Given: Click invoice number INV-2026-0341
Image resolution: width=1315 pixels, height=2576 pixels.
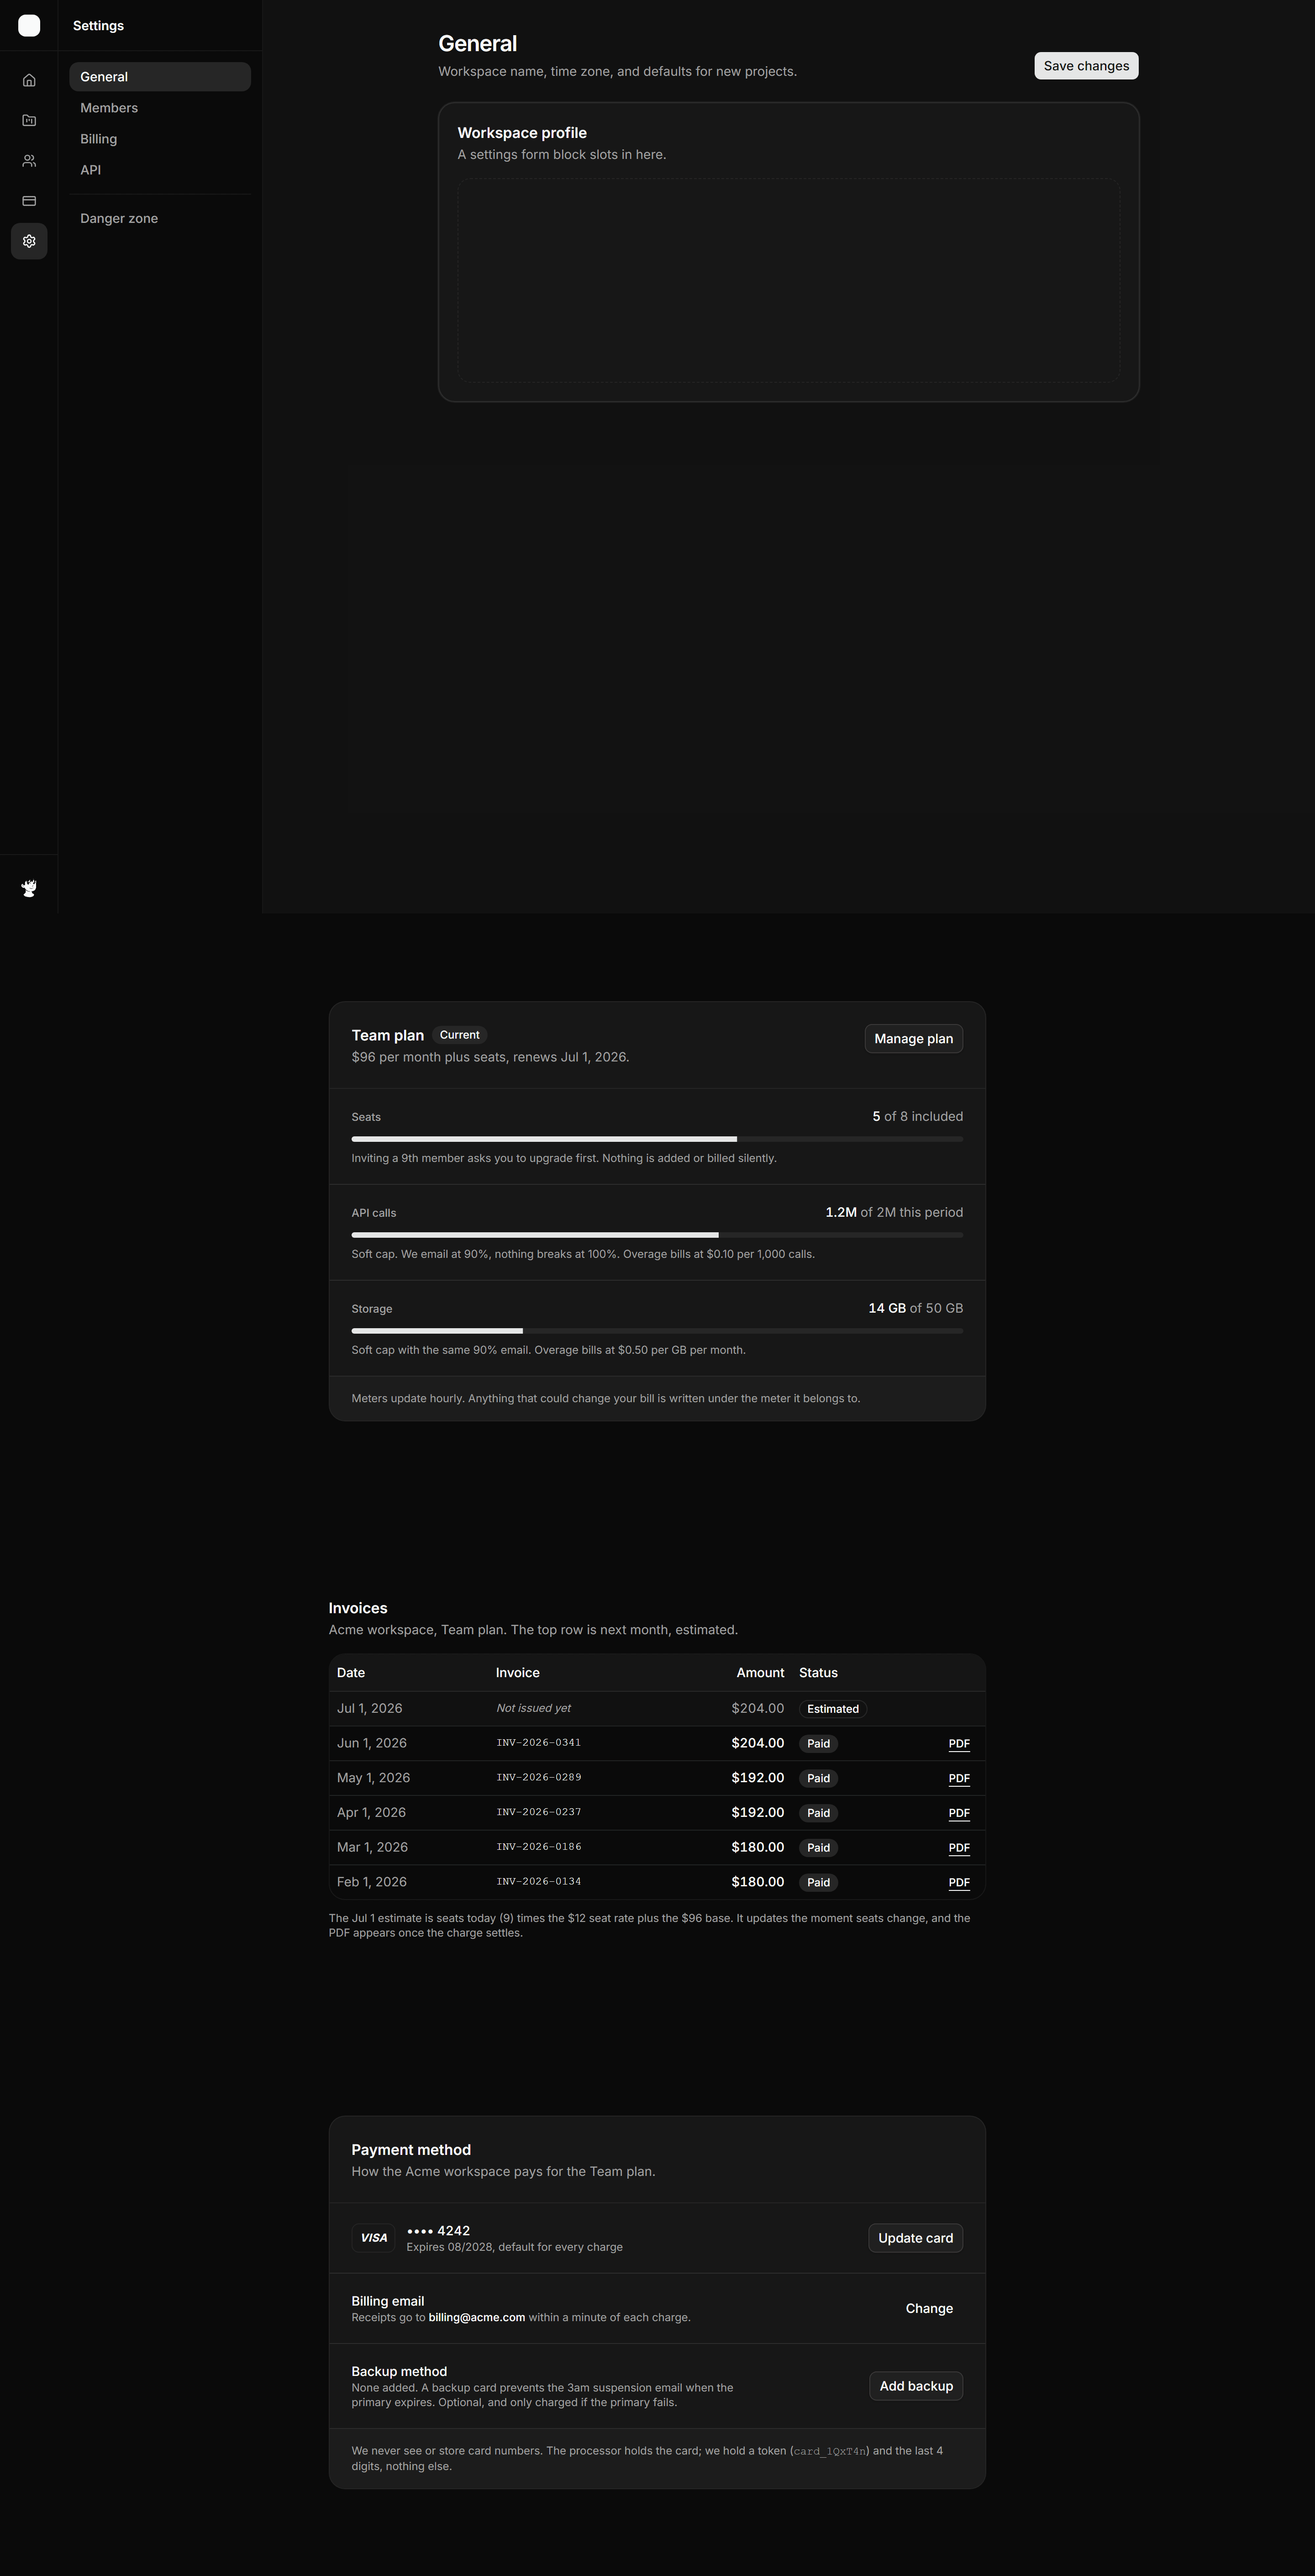Looking at the screenshot, I should 539,1743.
